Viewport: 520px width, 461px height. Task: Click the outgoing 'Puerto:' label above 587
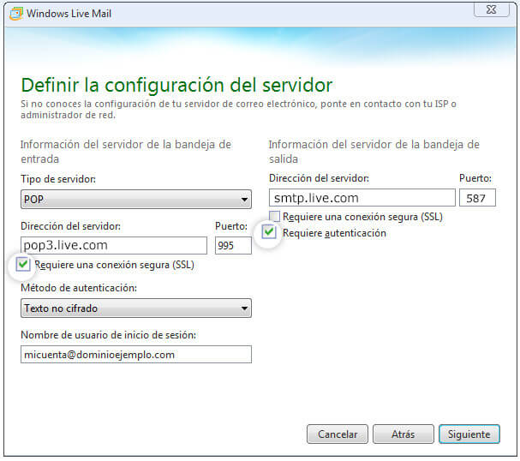click(475, 178)
